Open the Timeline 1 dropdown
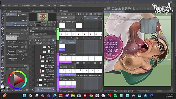 pos(66,18)
